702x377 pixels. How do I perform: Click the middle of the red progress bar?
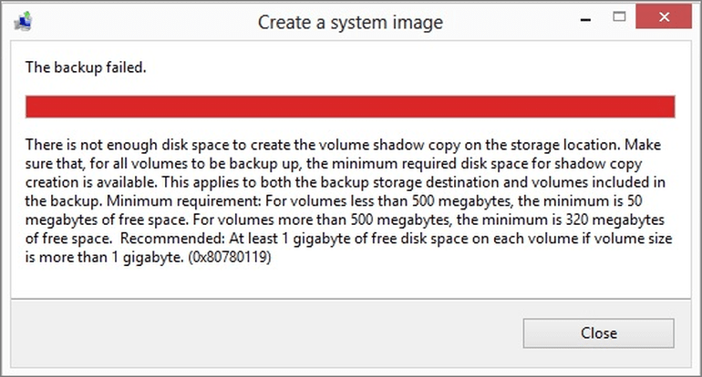pyautogui.click(x=350, y=107)
